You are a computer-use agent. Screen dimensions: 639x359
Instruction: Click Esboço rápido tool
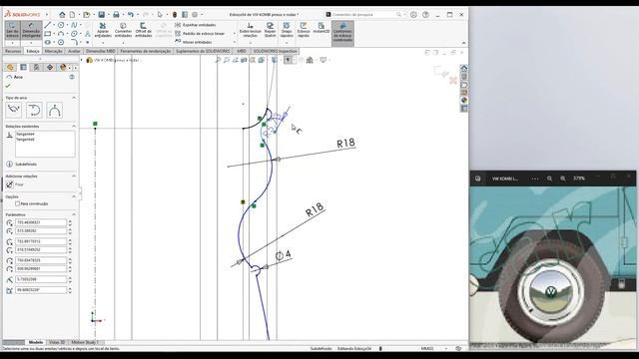pos(304,30)
